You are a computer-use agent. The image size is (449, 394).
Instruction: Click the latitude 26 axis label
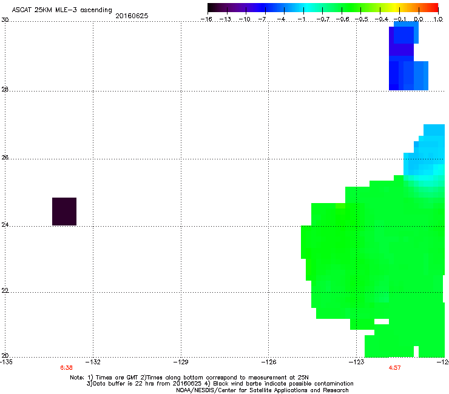(5, 158)
